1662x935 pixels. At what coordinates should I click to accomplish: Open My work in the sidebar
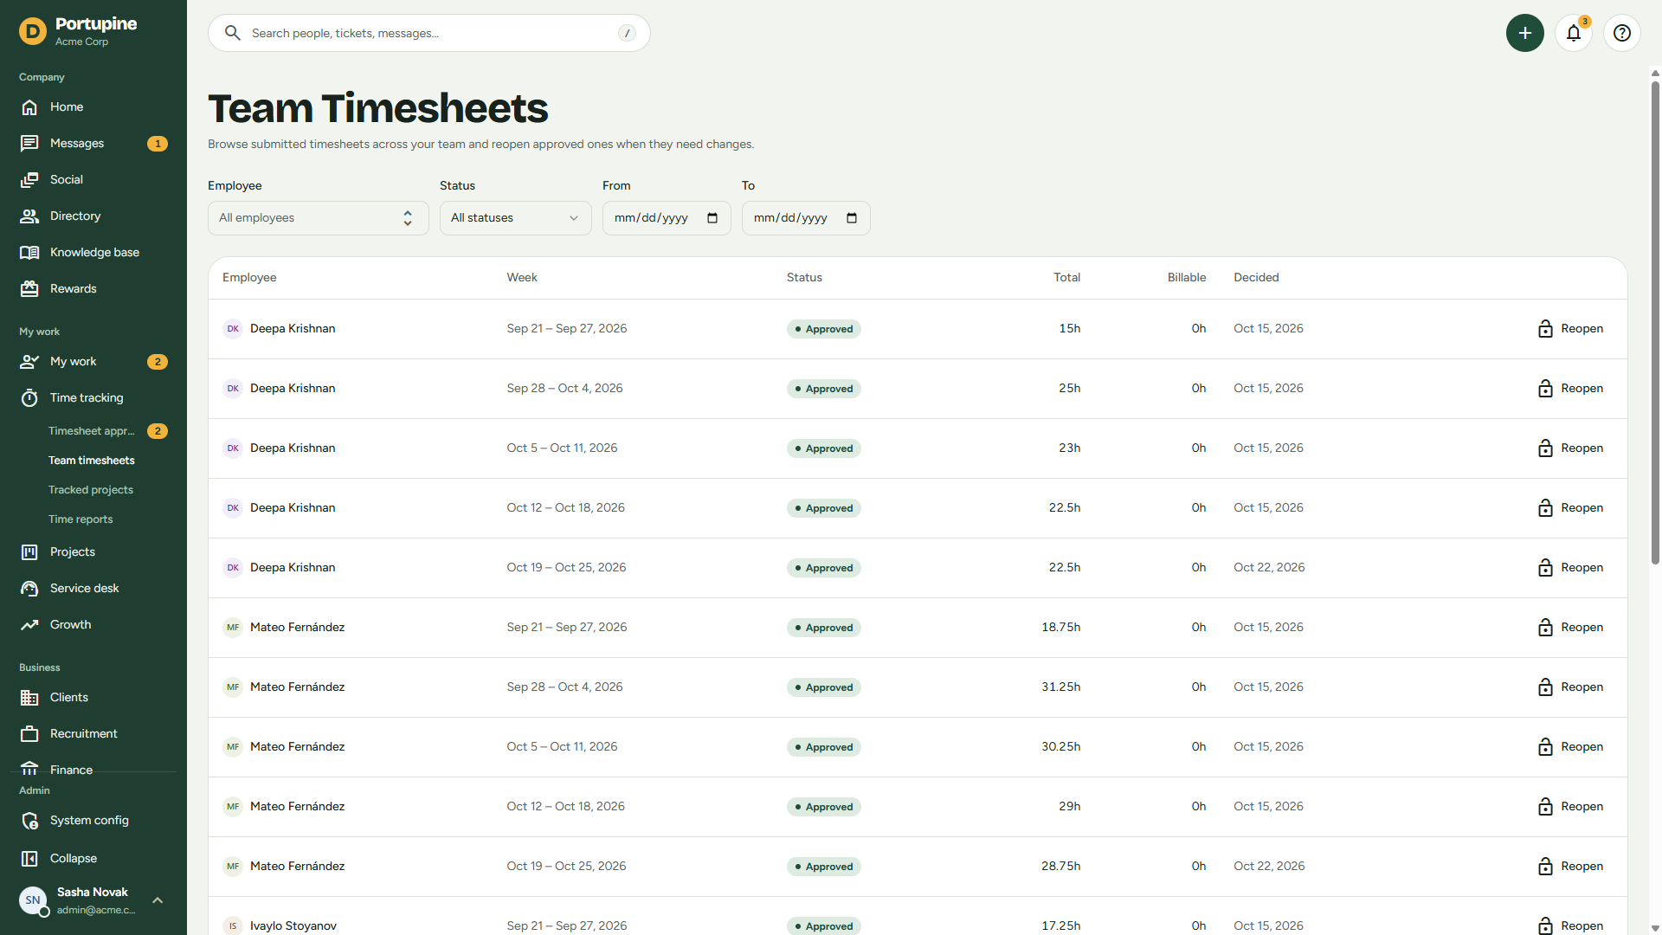pyautogui.click(x=93, y=362)
